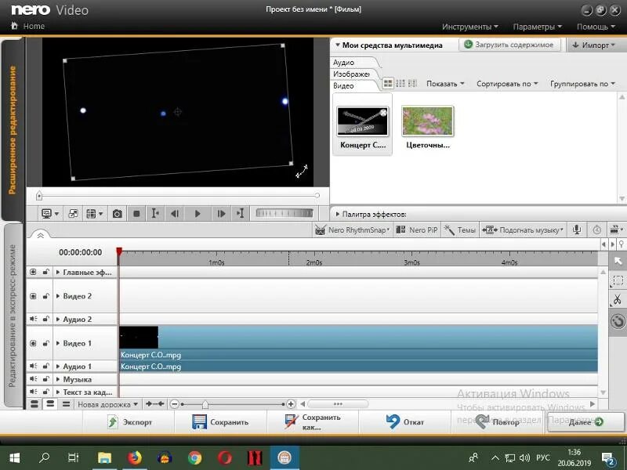Viewport: 627px width, 470px height.
Task: Toggle lock on Видео 1 track
Action: pos(46,343)
